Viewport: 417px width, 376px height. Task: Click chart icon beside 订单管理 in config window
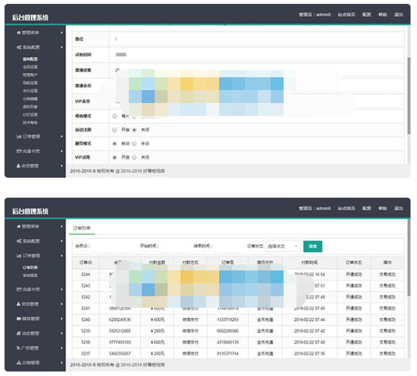pyautogui.click(x=19, y=136)
